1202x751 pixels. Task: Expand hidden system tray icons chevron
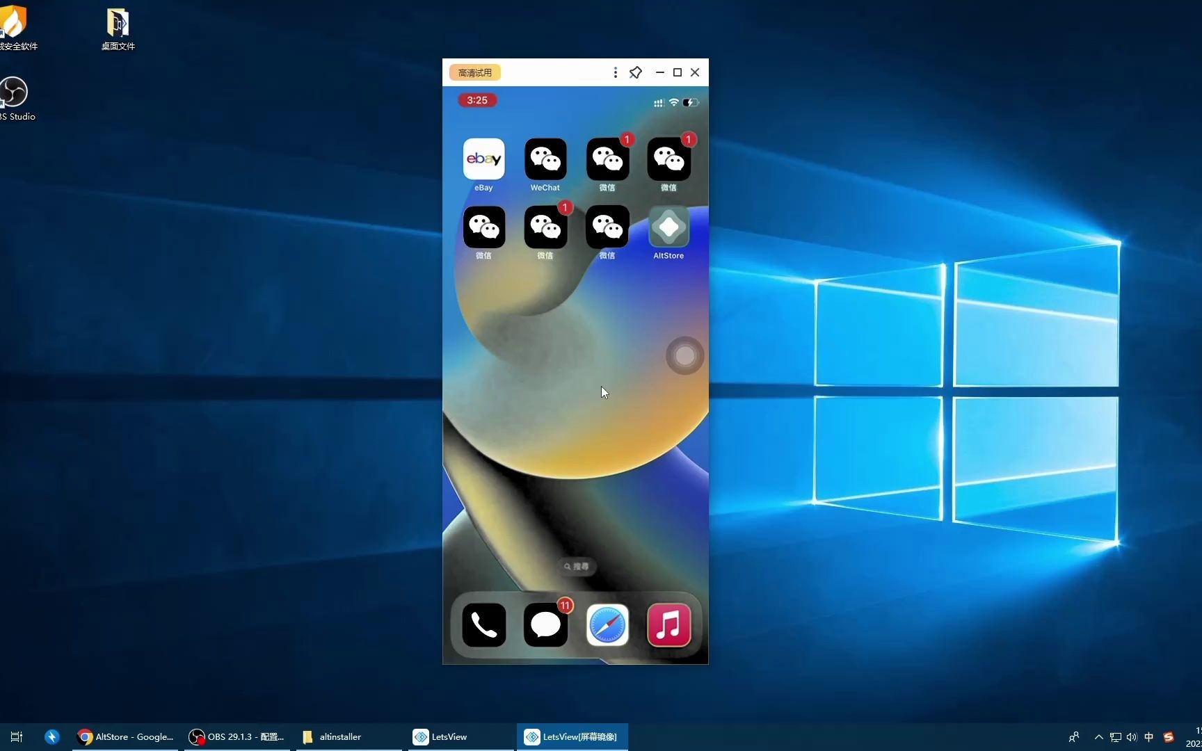click(x=1099, y=737)
